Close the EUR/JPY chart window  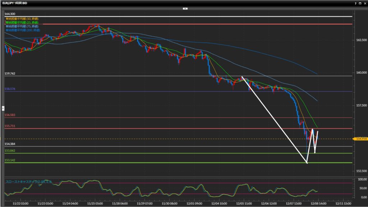point(364,3)
